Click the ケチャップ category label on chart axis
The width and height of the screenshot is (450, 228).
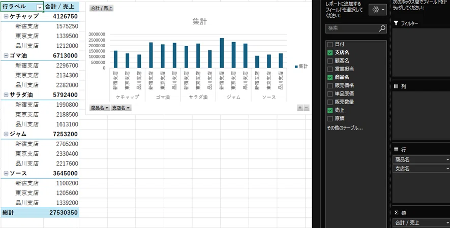click(x=128, y=97)
